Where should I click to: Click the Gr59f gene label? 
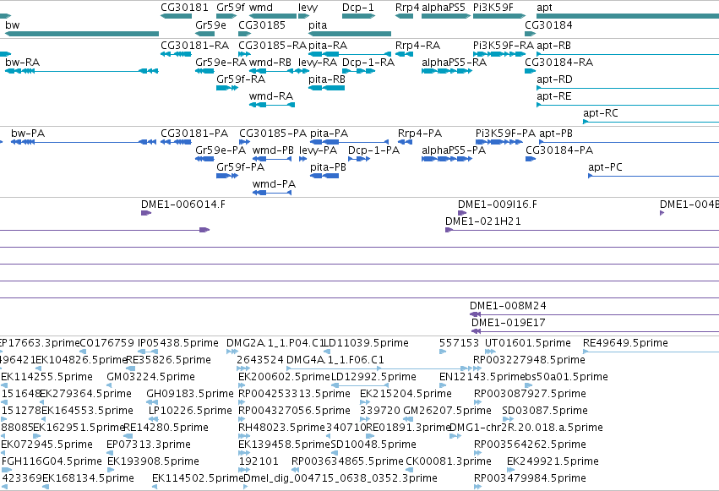(x=231, y=8)
